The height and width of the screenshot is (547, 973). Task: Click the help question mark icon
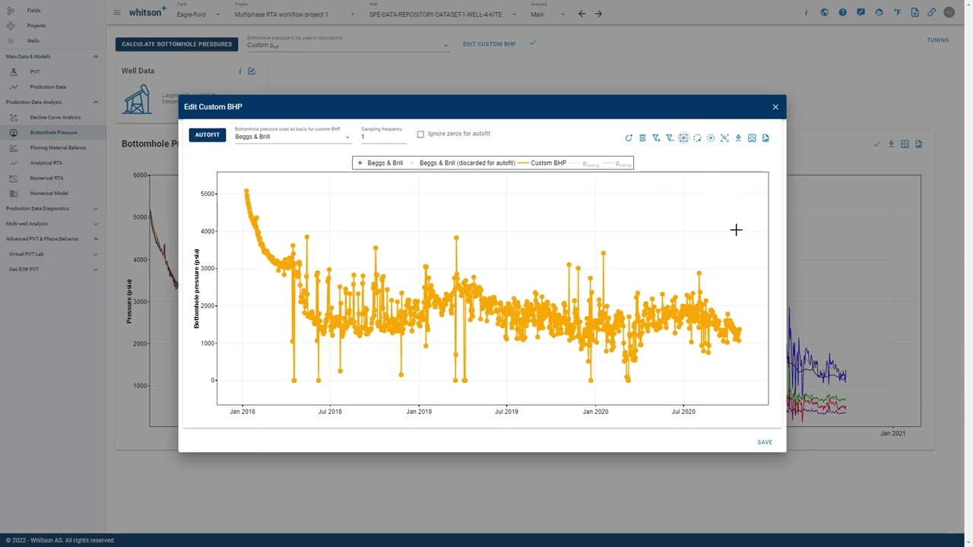pyautogui.click(x=843, y=13)
